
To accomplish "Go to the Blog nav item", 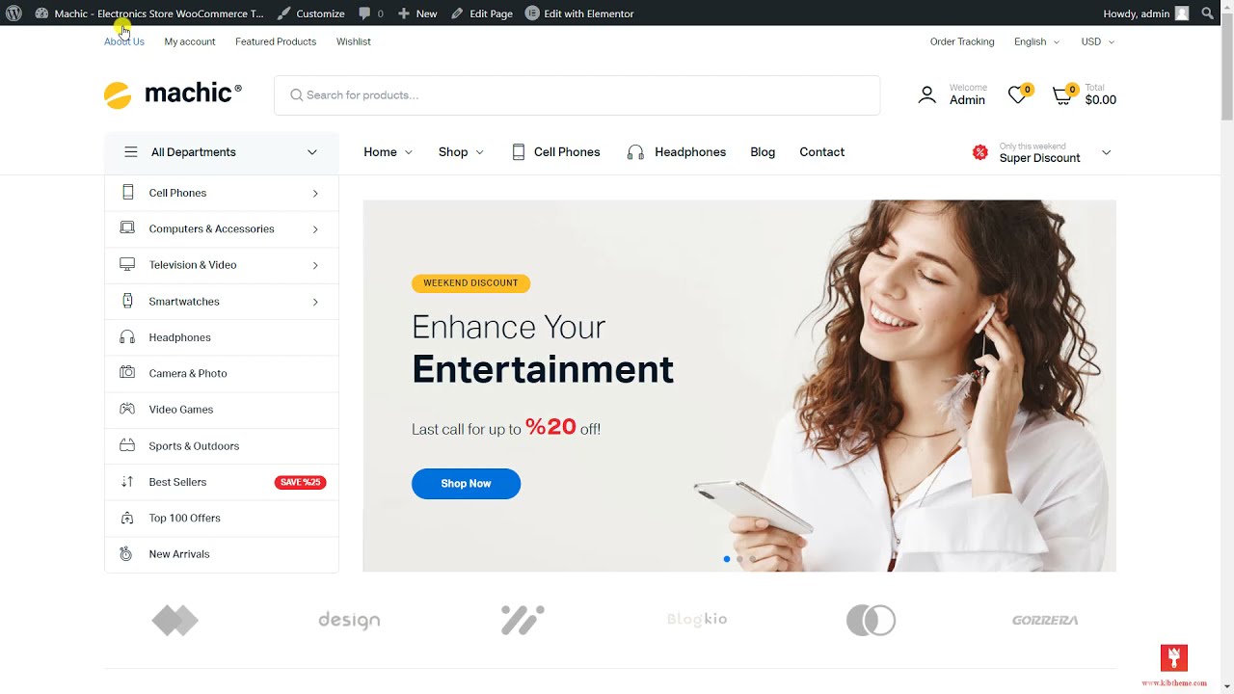I will pyautogui.click(x=763, y=152).
